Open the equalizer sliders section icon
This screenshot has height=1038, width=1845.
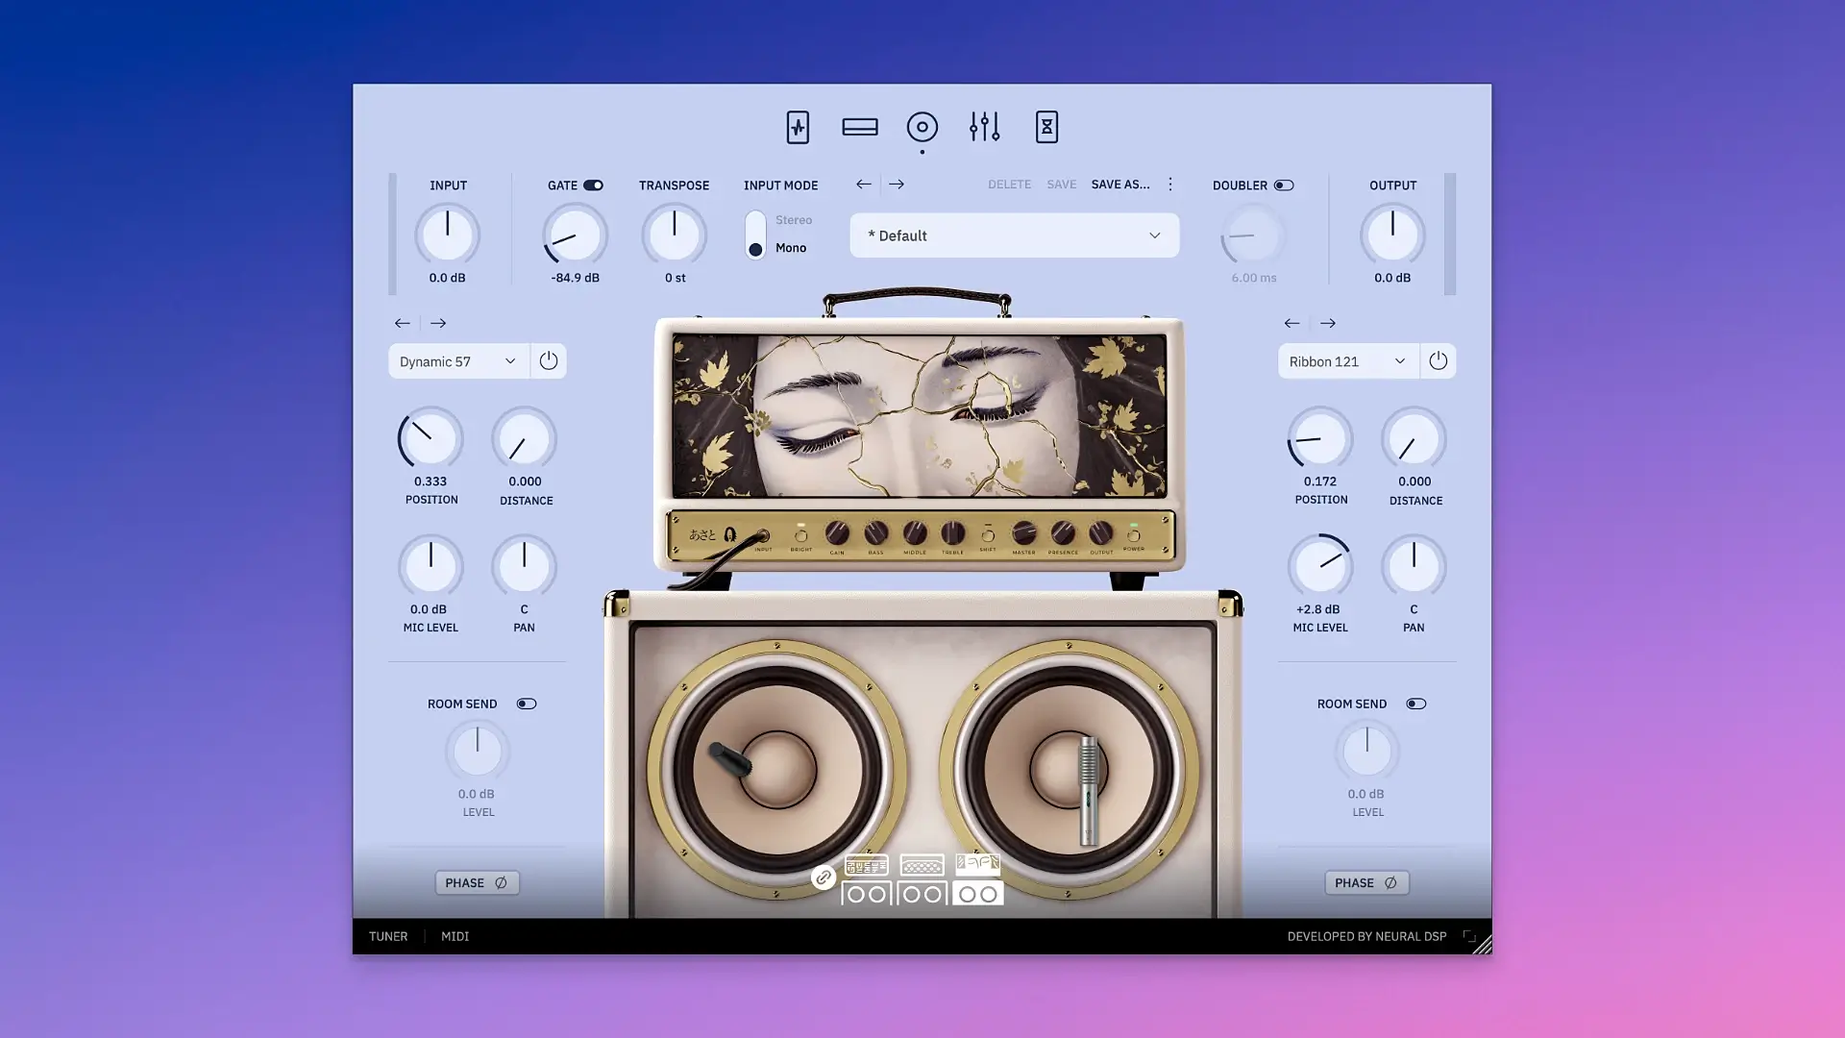point(985,127)
